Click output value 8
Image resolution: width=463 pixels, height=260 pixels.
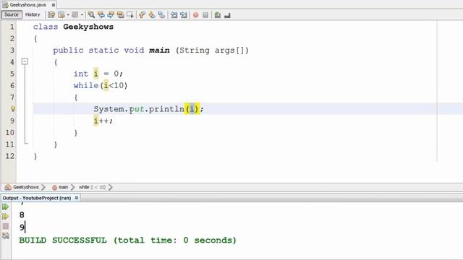(x=22, y=215)
